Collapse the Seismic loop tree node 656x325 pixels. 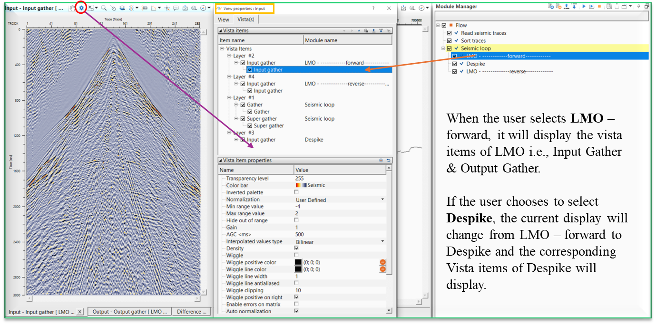click(x=444, y=48)
